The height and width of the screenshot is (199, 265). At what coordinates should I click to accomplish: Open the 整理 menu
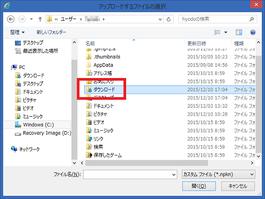[x=17, y=32]
